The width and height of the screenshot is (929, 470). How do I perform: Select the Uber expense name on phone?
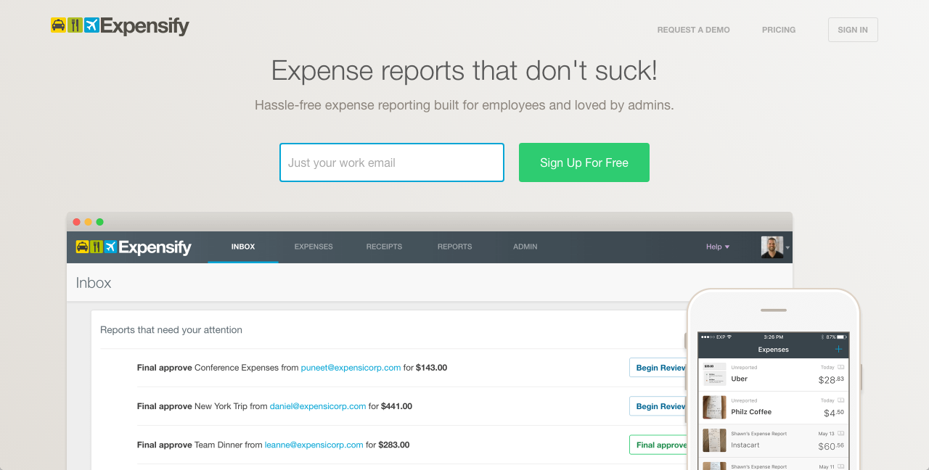tap(739, 379)
